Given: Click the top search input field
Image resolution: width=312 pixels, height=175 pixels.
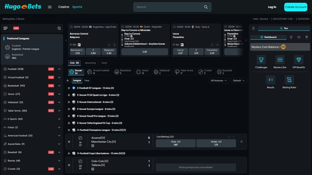Looking at the screenshot, I should click(x=168, y=7).
